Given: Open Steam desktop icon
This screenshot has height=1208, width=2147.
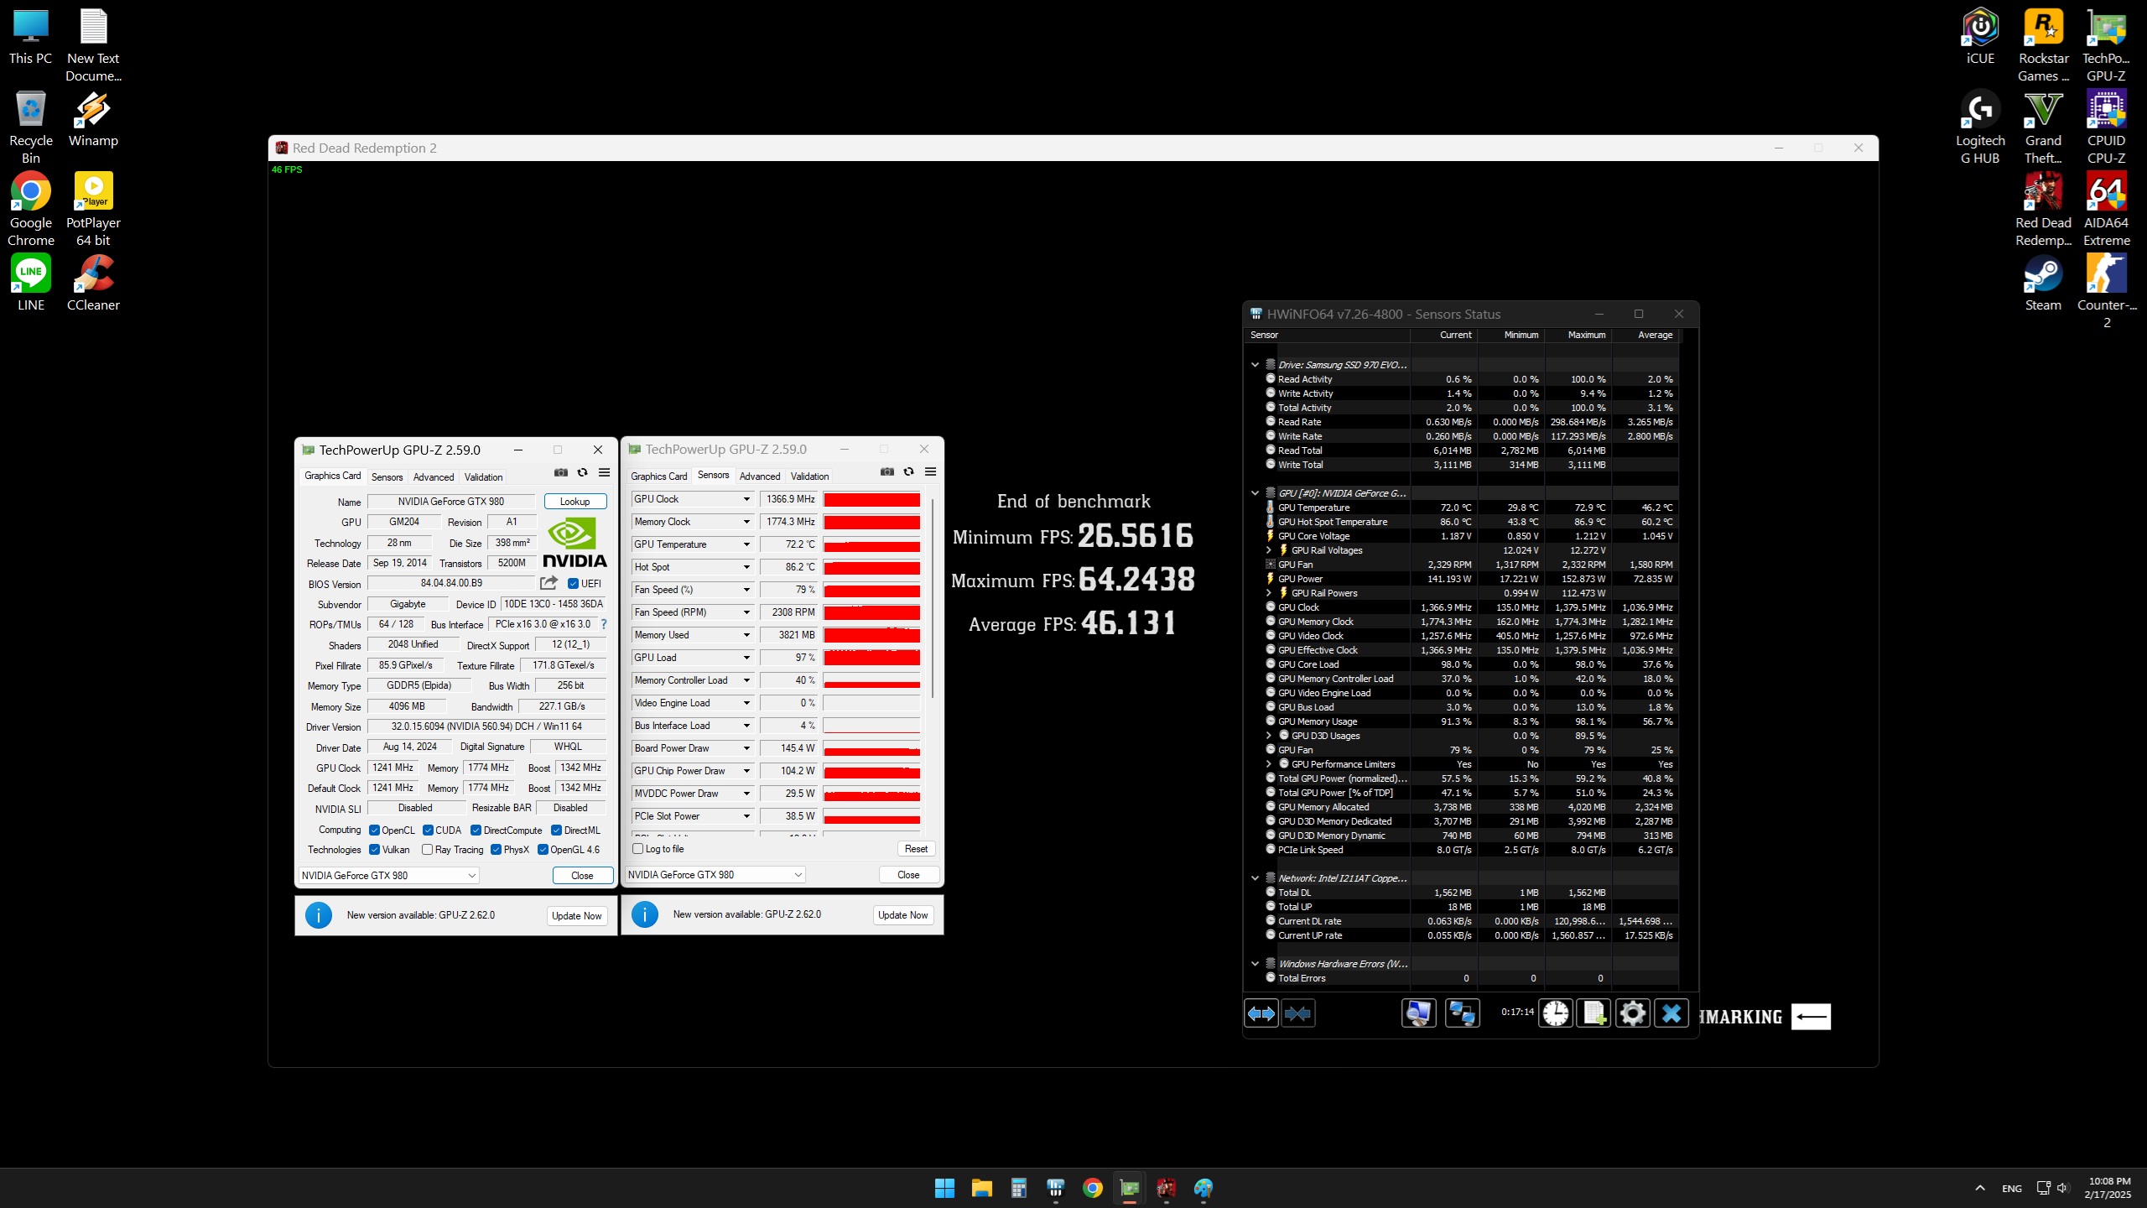Looking at the screenshot, I should 2043,284.
